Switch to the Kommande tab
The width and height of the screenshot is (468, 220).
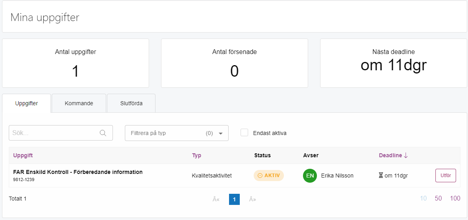[x=79, y=103]
